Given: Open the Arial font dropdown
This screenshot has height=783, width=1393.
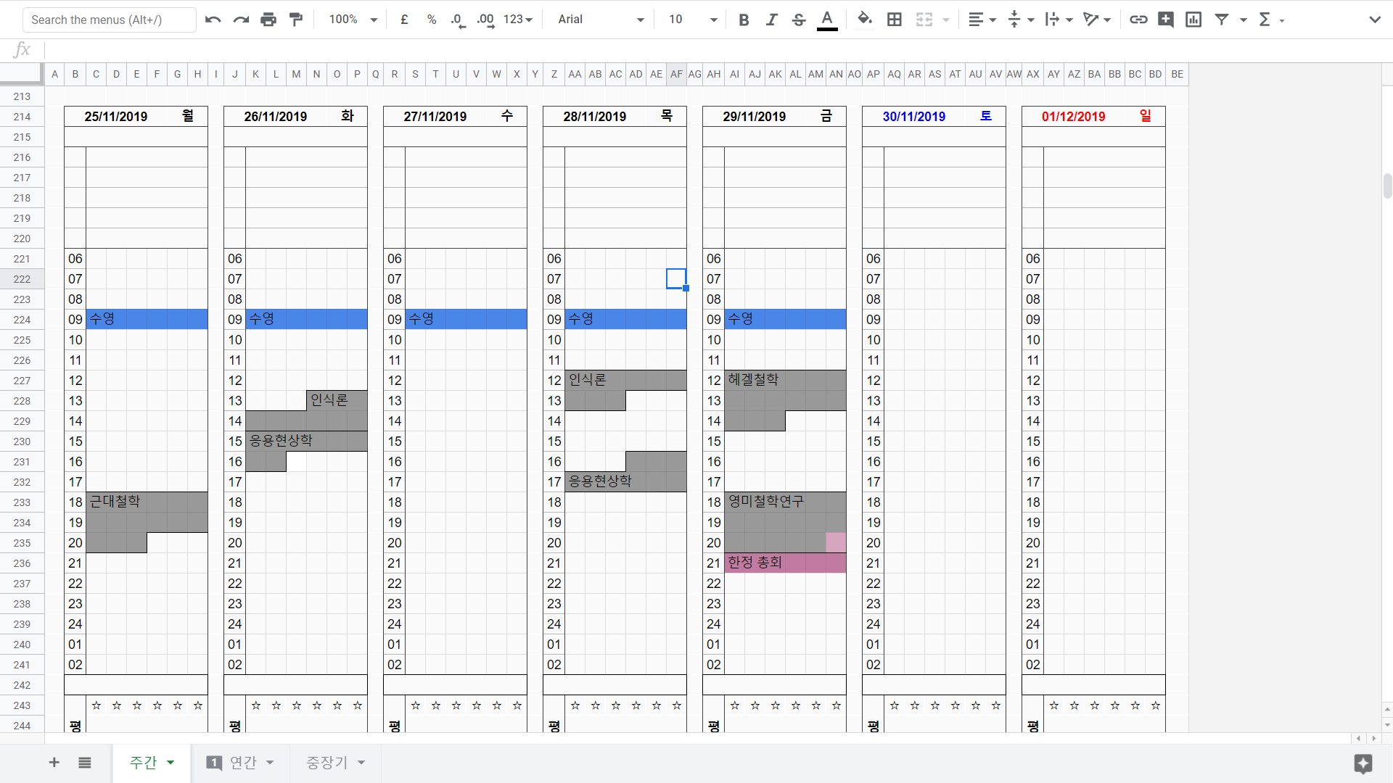Looking at the screenshot, I should click(601, 20).
